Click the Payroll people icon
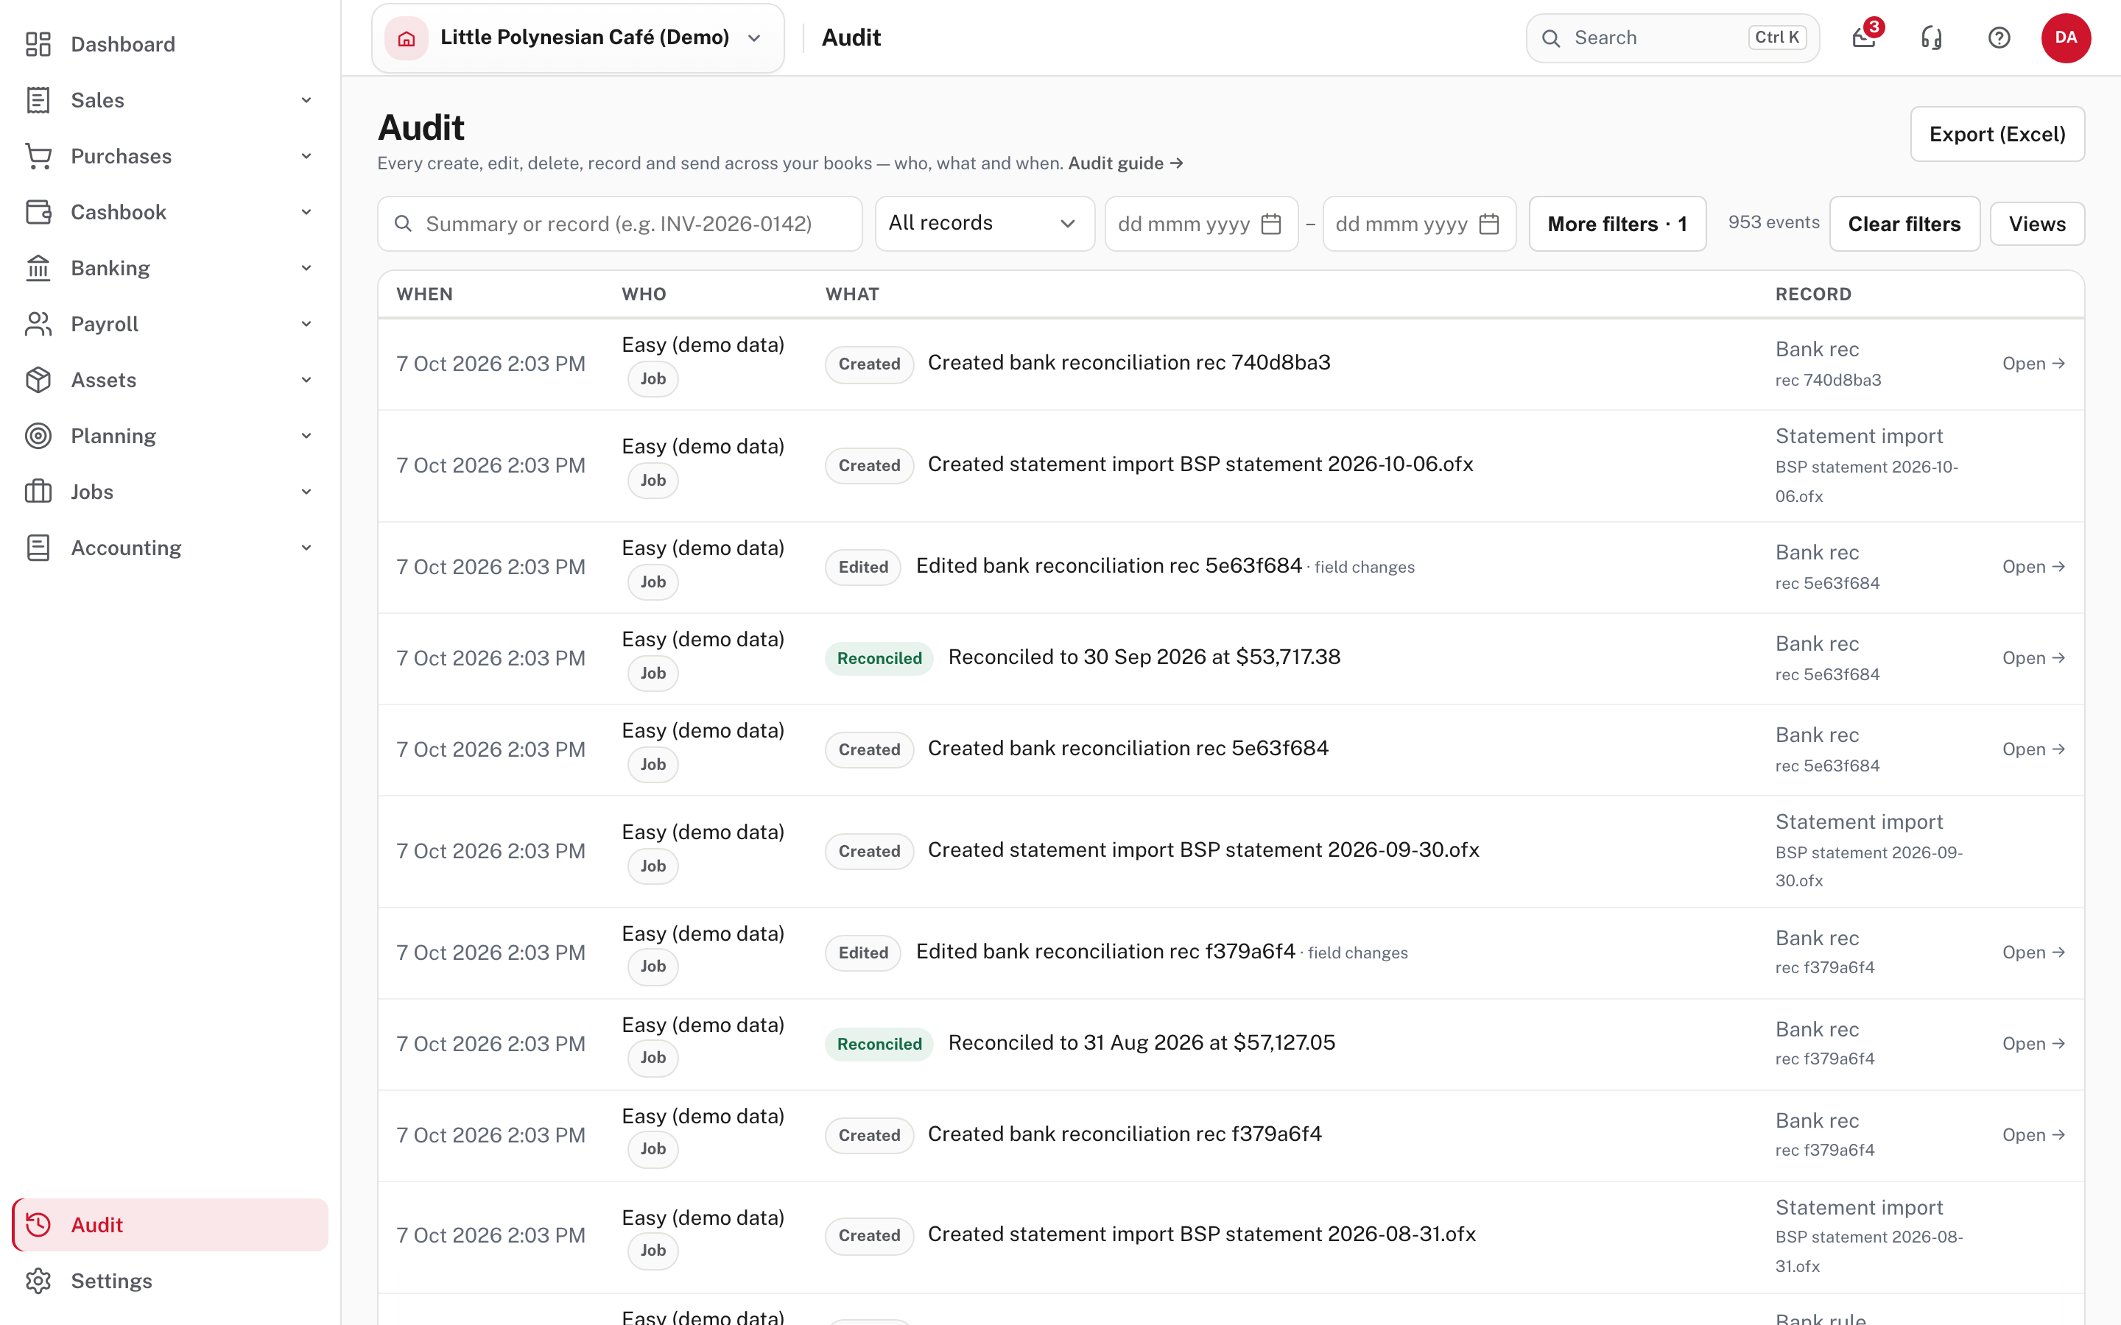2121x1325 pixels. click(x=38, y=324)
